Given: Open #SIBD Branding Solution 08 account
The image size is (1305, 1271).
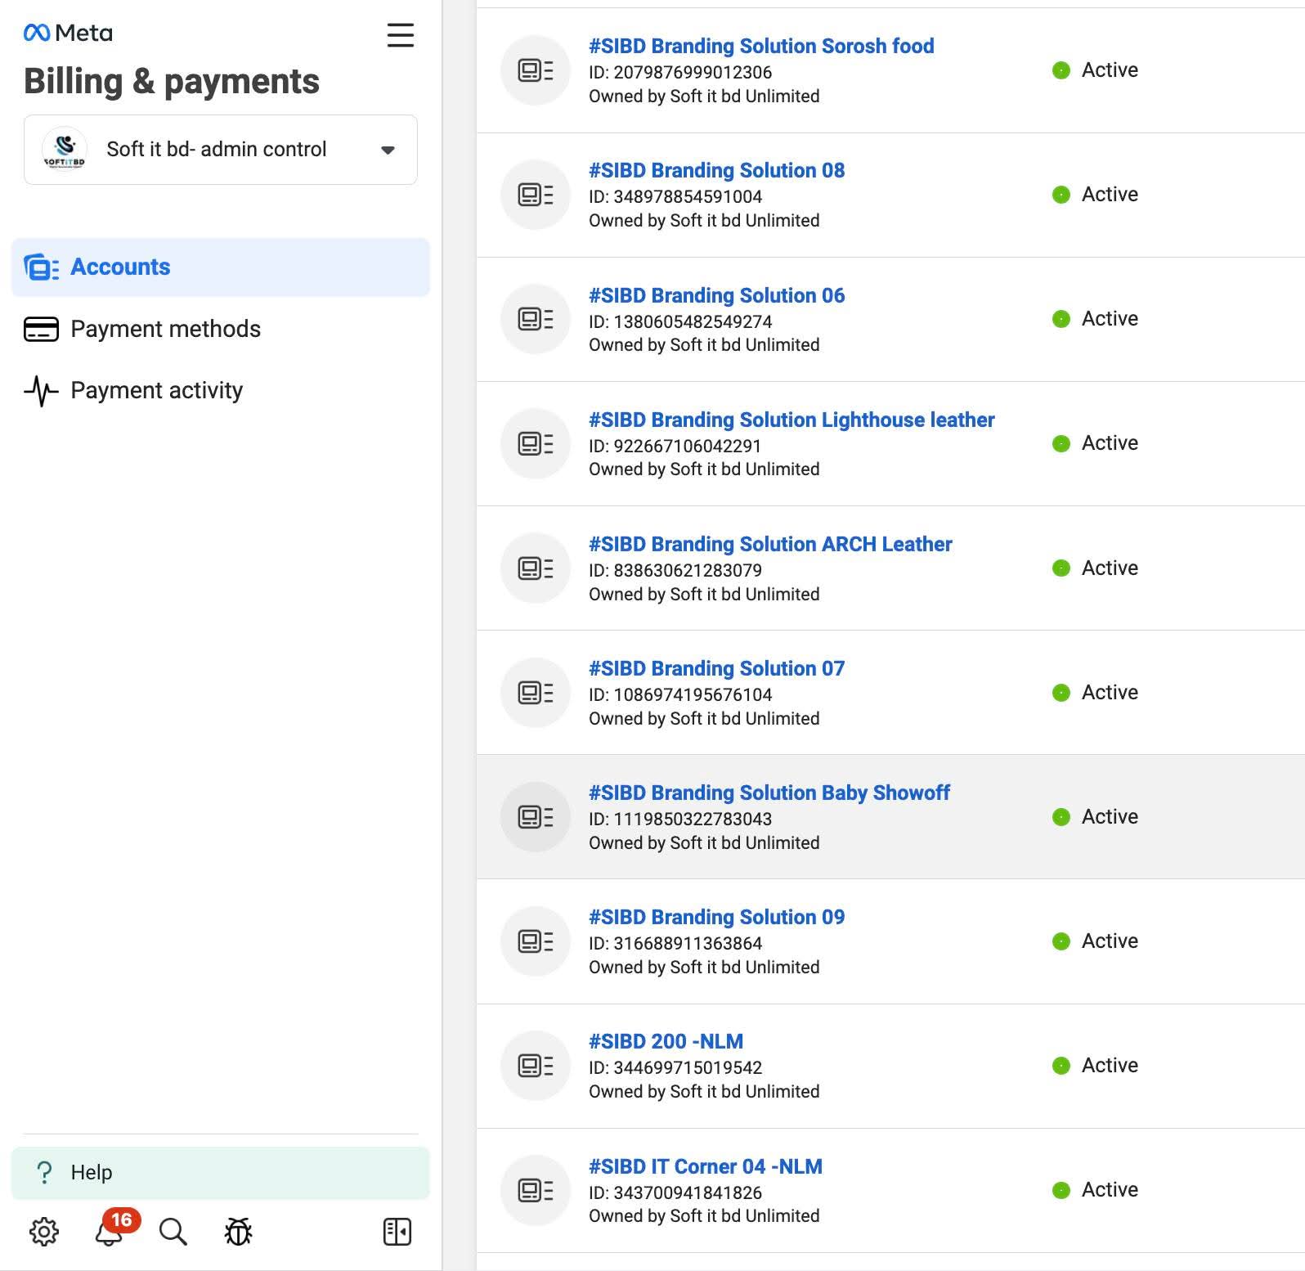Looking at the screenshot, I should [717, 170].
